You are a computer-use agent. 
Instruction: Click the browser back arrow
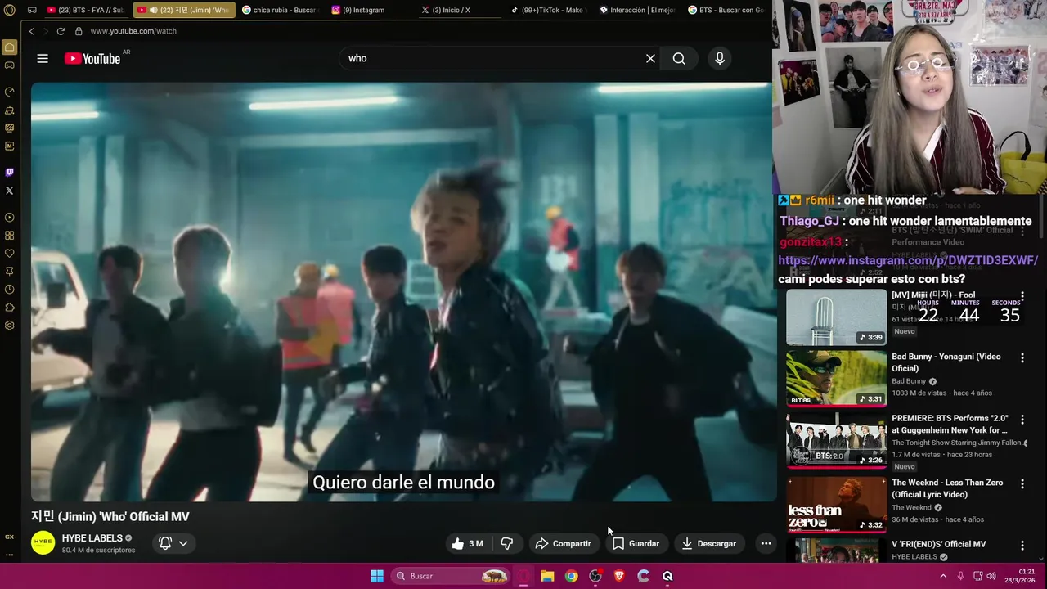(x=31, y=31)
